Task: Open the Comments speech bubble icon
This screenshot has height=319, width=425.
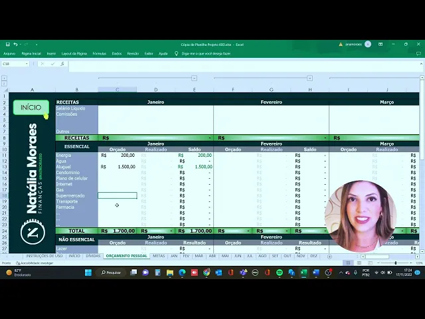Action: 418,54
